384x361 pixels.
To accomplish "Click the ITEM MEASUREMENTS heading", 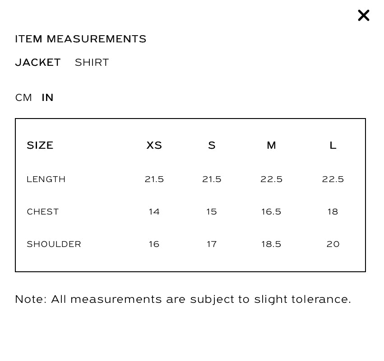I will click(81, 39).
